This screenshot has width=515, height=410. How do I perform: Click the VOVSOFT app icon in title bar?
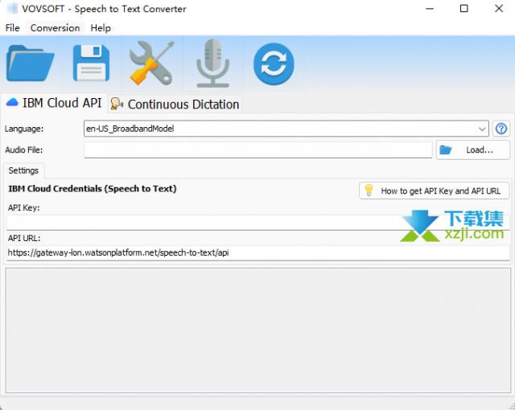tap(12, 9)
